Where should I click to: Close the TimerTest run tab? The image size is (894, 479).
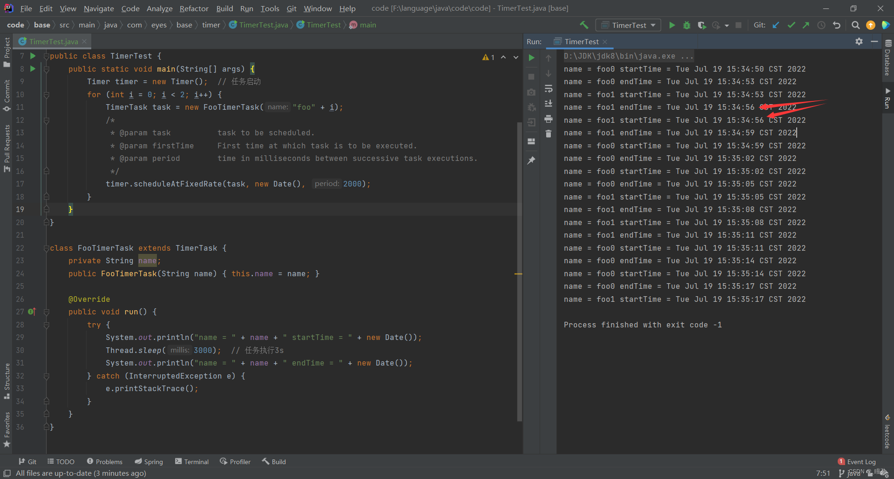(x=605, y=42)
